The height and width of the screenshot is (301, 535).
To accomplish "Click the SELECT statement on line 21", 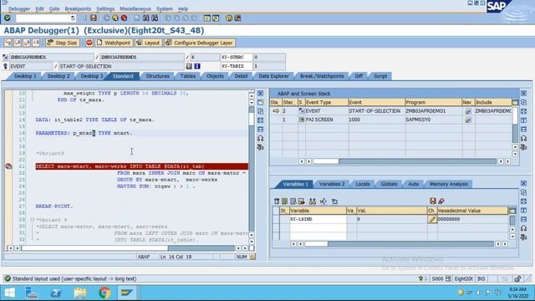I will coord(141,166).
